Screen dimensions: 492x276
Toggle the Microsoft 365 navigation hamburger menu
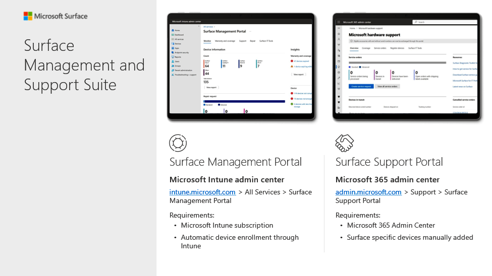coord(339,28)
